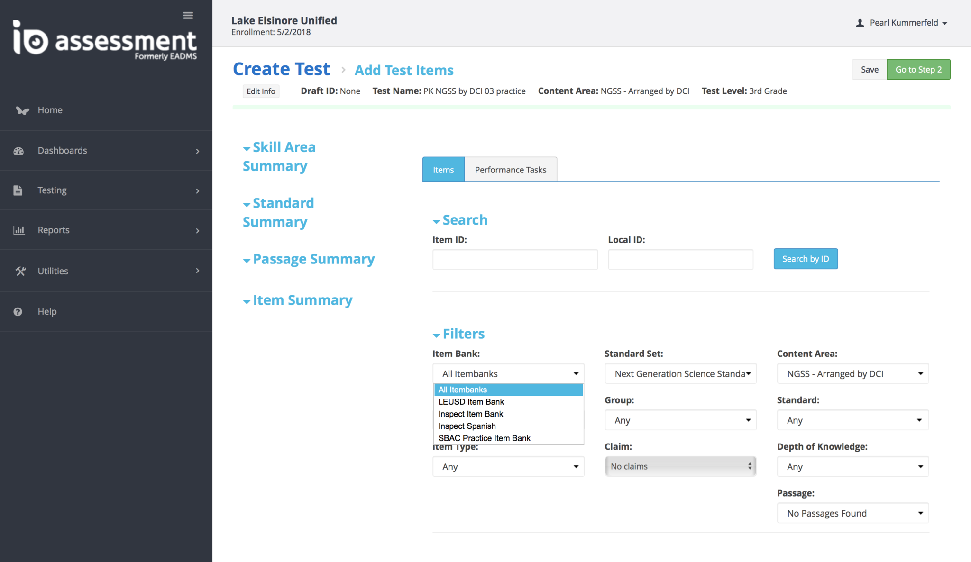Click the user profile icon by Pearl Kummerfeld
Screen dimensions: 971x562
pyautogui.click(x=860, y=23)
